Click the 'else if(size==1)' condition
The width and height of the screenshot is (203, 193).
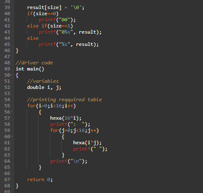[50, 26]
